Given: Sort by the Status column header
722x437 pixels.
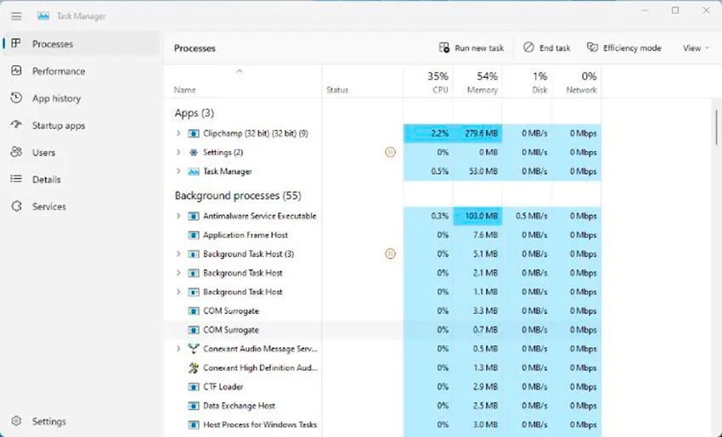Looking at the screenshot, I should (363, 81).
